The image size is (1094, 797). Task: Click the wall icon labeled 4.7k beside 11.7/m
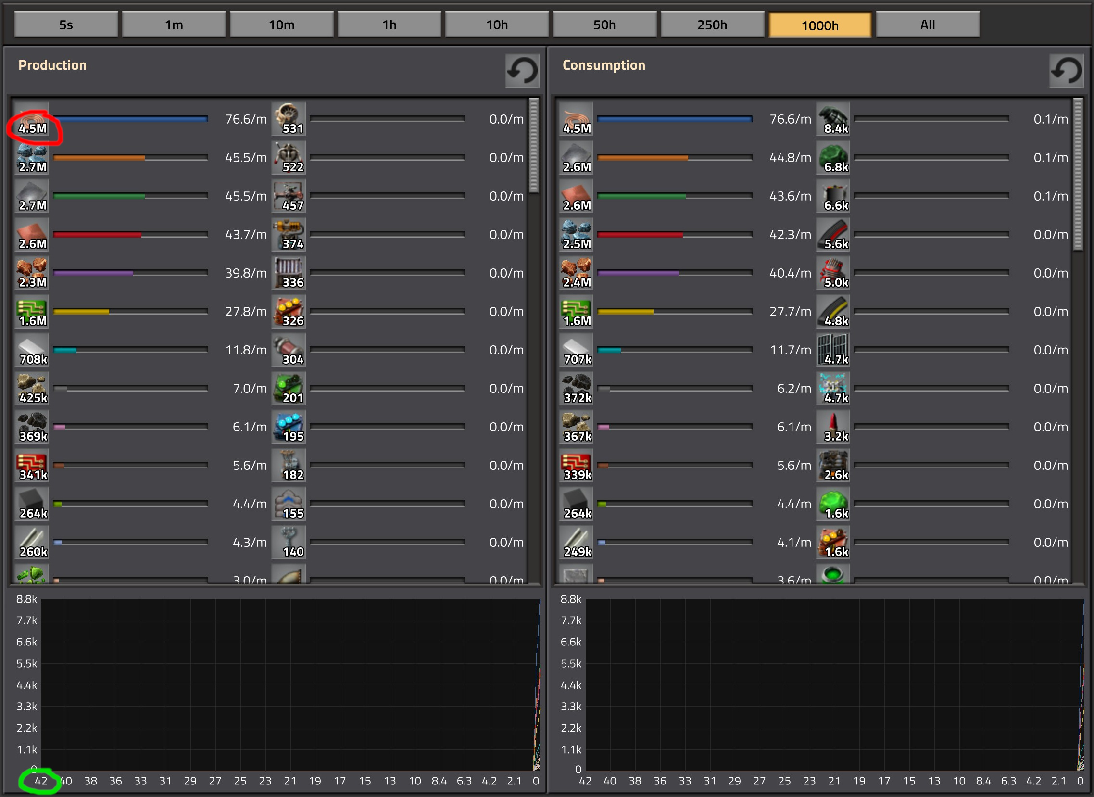click(833, 350)
